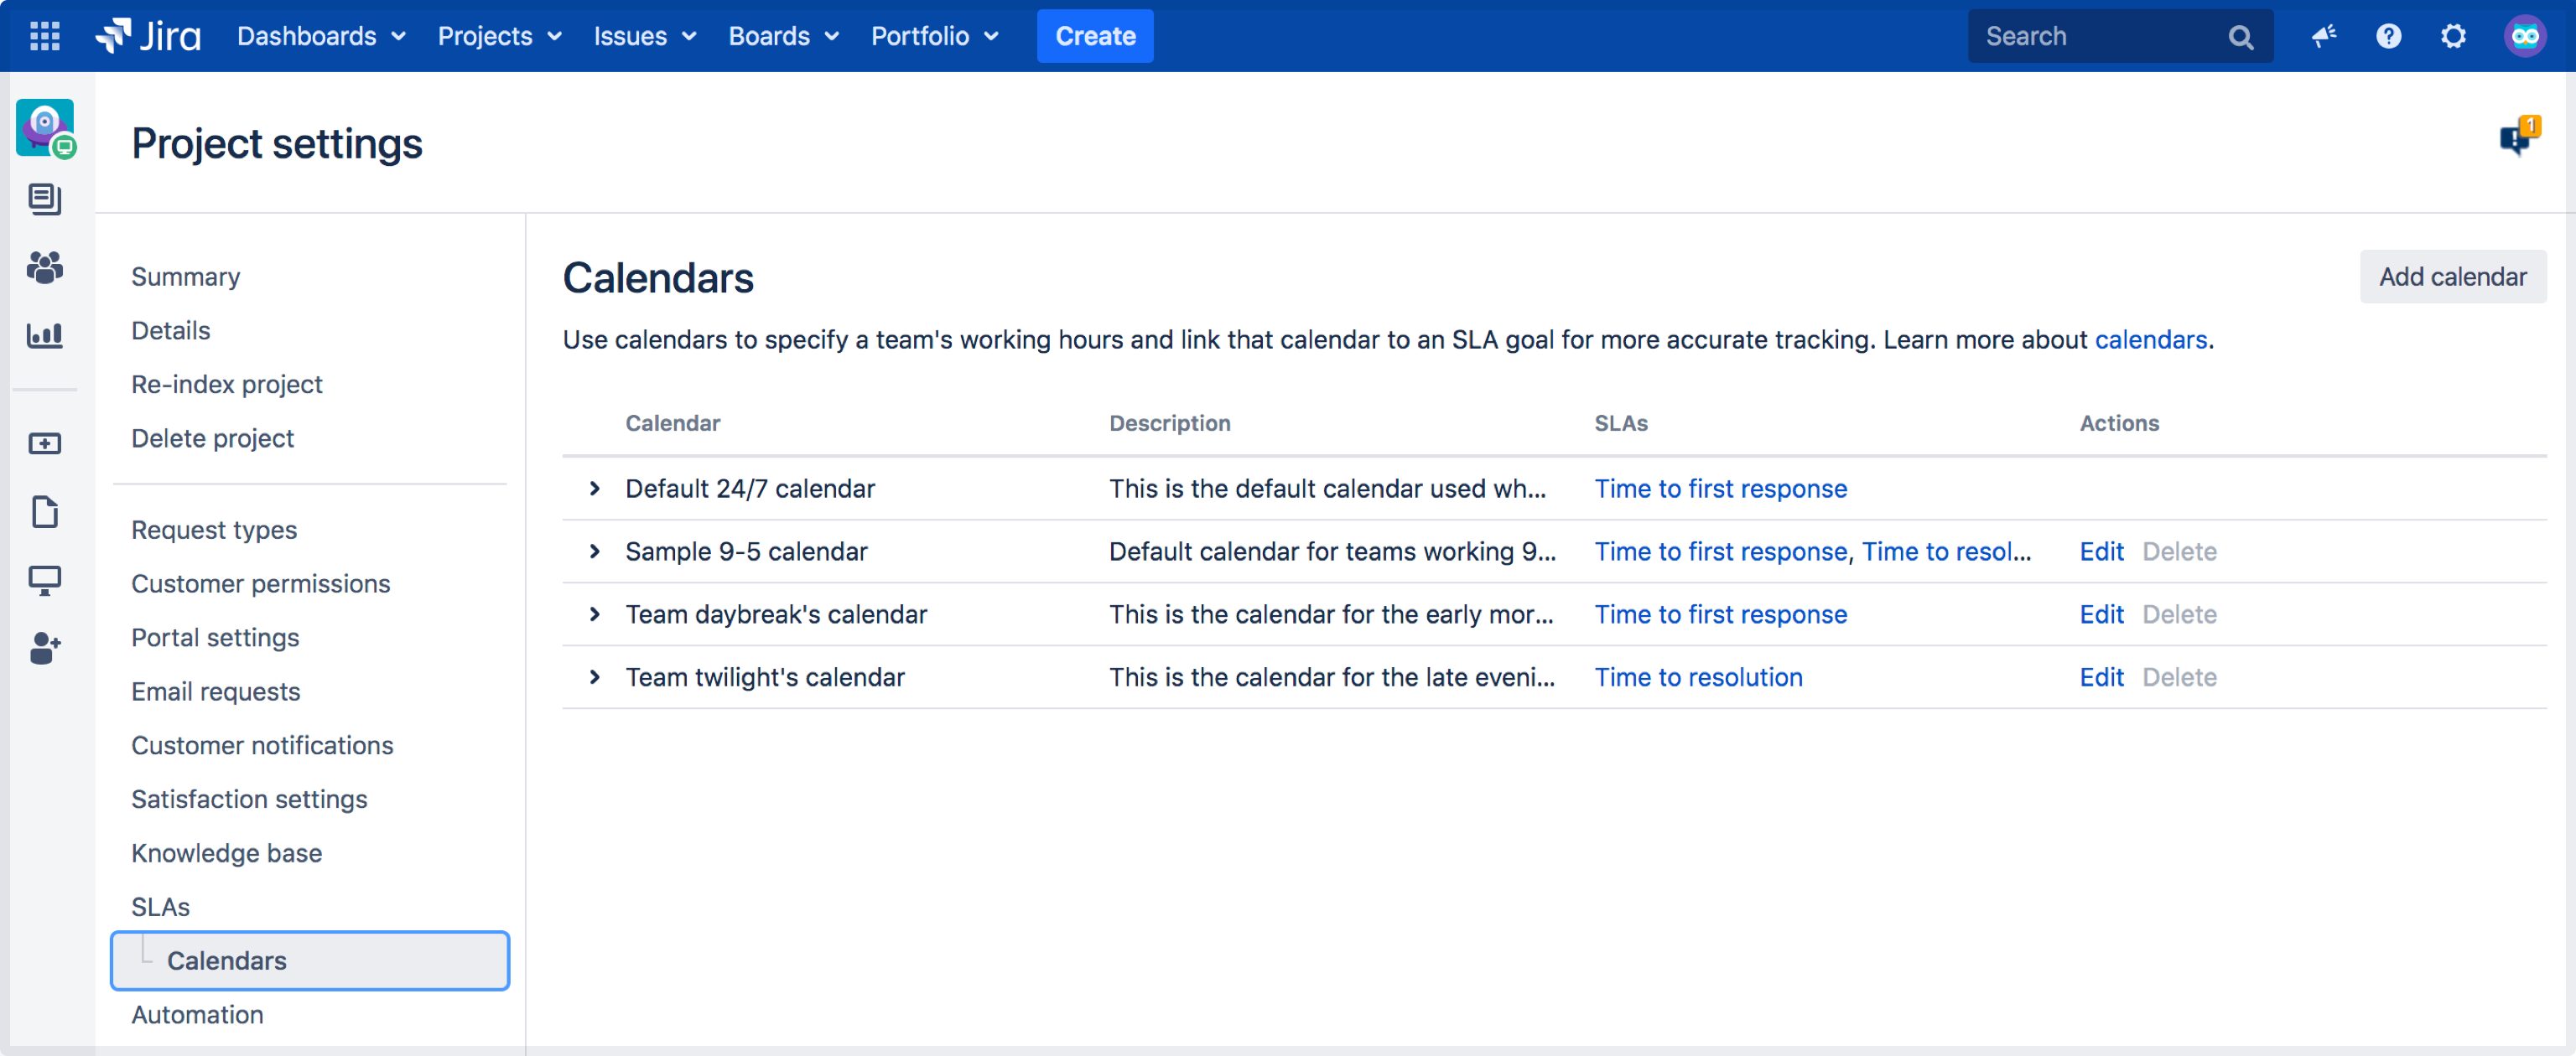This screenshot has height=1056, width=2576.
Task: Expand the Sample 9-5 calendar row
Action: click(596, 550)
